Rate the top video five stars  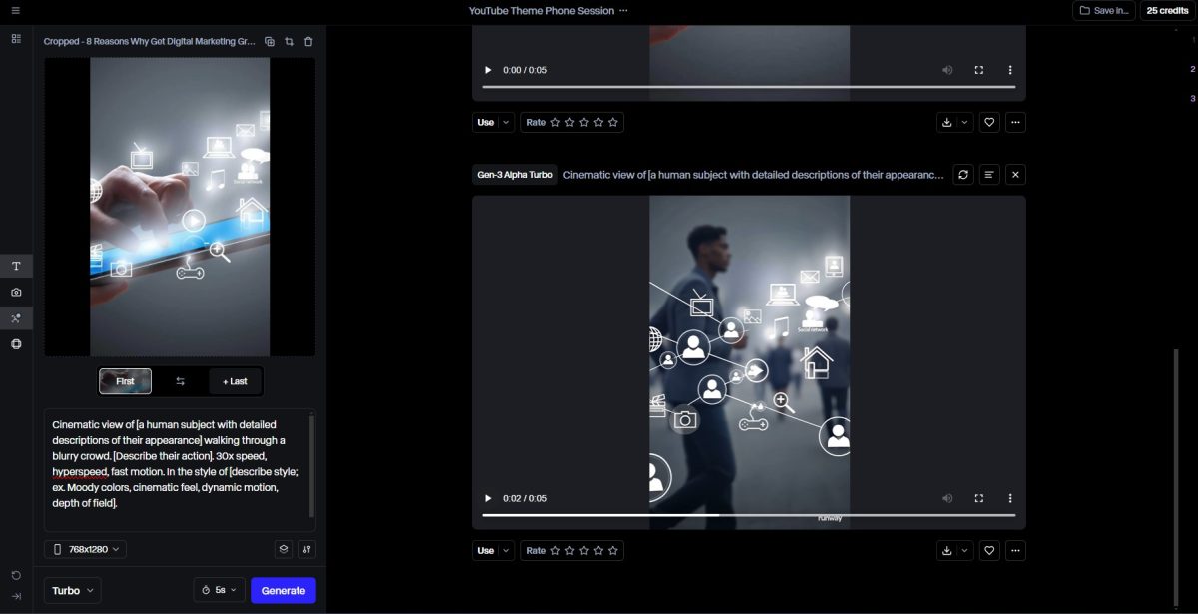click(613, 122)
